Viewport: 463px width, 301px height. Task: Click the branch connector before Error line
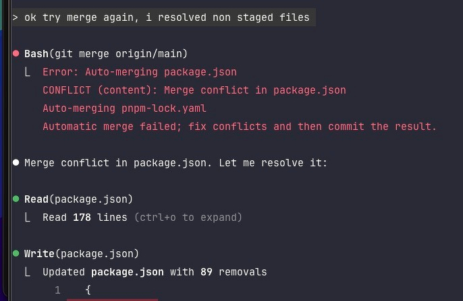[x=28, y=72]
